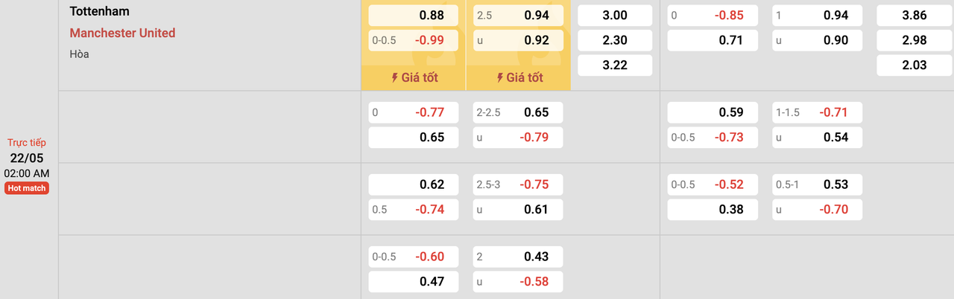Select over 1-1.5 at -0.71
Viewport: 954px width, 299px height.
(x=817, y=112)
